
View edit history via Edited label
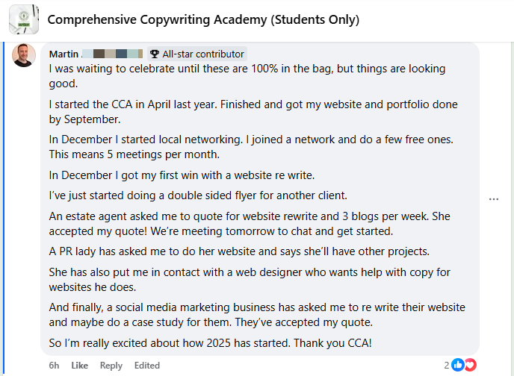click(147, 366)
